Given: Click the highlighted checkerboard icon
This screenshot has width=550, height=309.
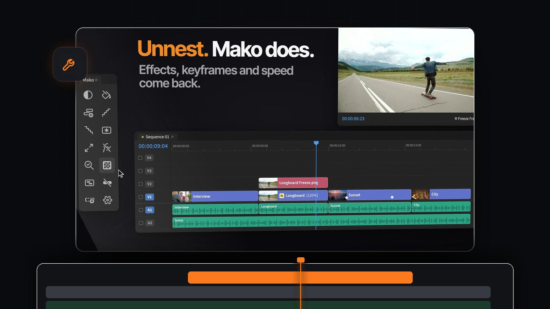Looking at the screenshot, I should point(107,165).
